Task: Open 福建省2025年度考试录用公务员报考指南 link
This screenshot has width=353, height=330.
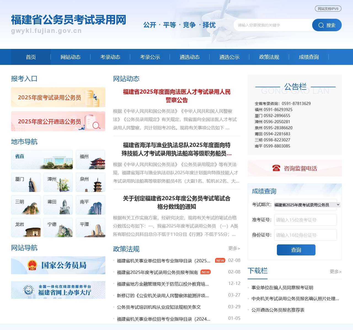Action: 157,272
